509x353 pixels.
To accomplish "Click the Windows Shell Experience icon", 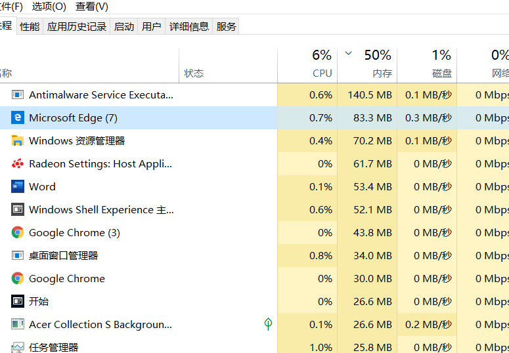I will point(18,210).
